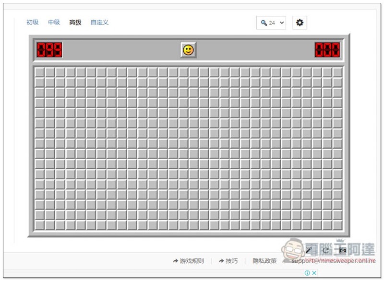Click the red mine counter display
Viewport: 384px width, 281px height.
click(49, 50)
